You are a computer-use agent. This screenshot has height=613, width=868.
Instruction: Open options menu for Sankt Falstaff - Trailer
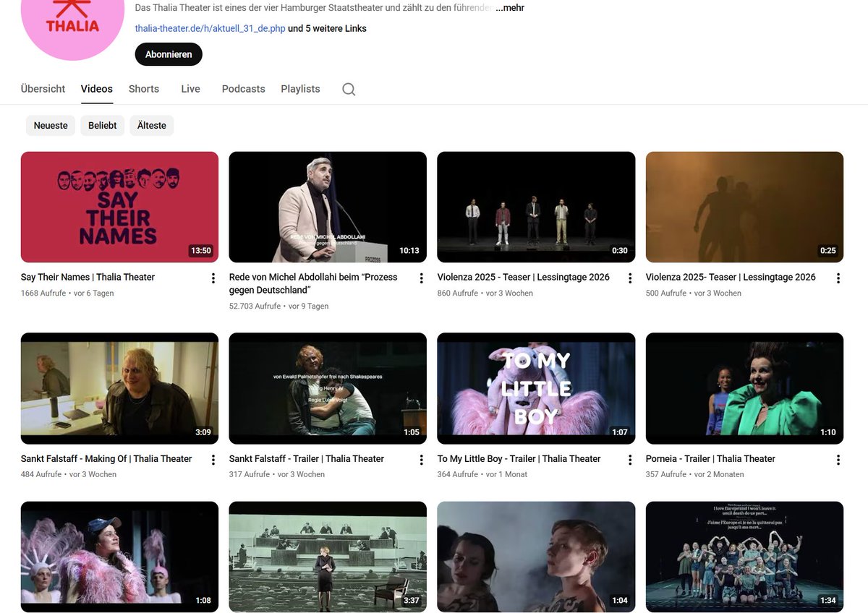tap(422, 460)
